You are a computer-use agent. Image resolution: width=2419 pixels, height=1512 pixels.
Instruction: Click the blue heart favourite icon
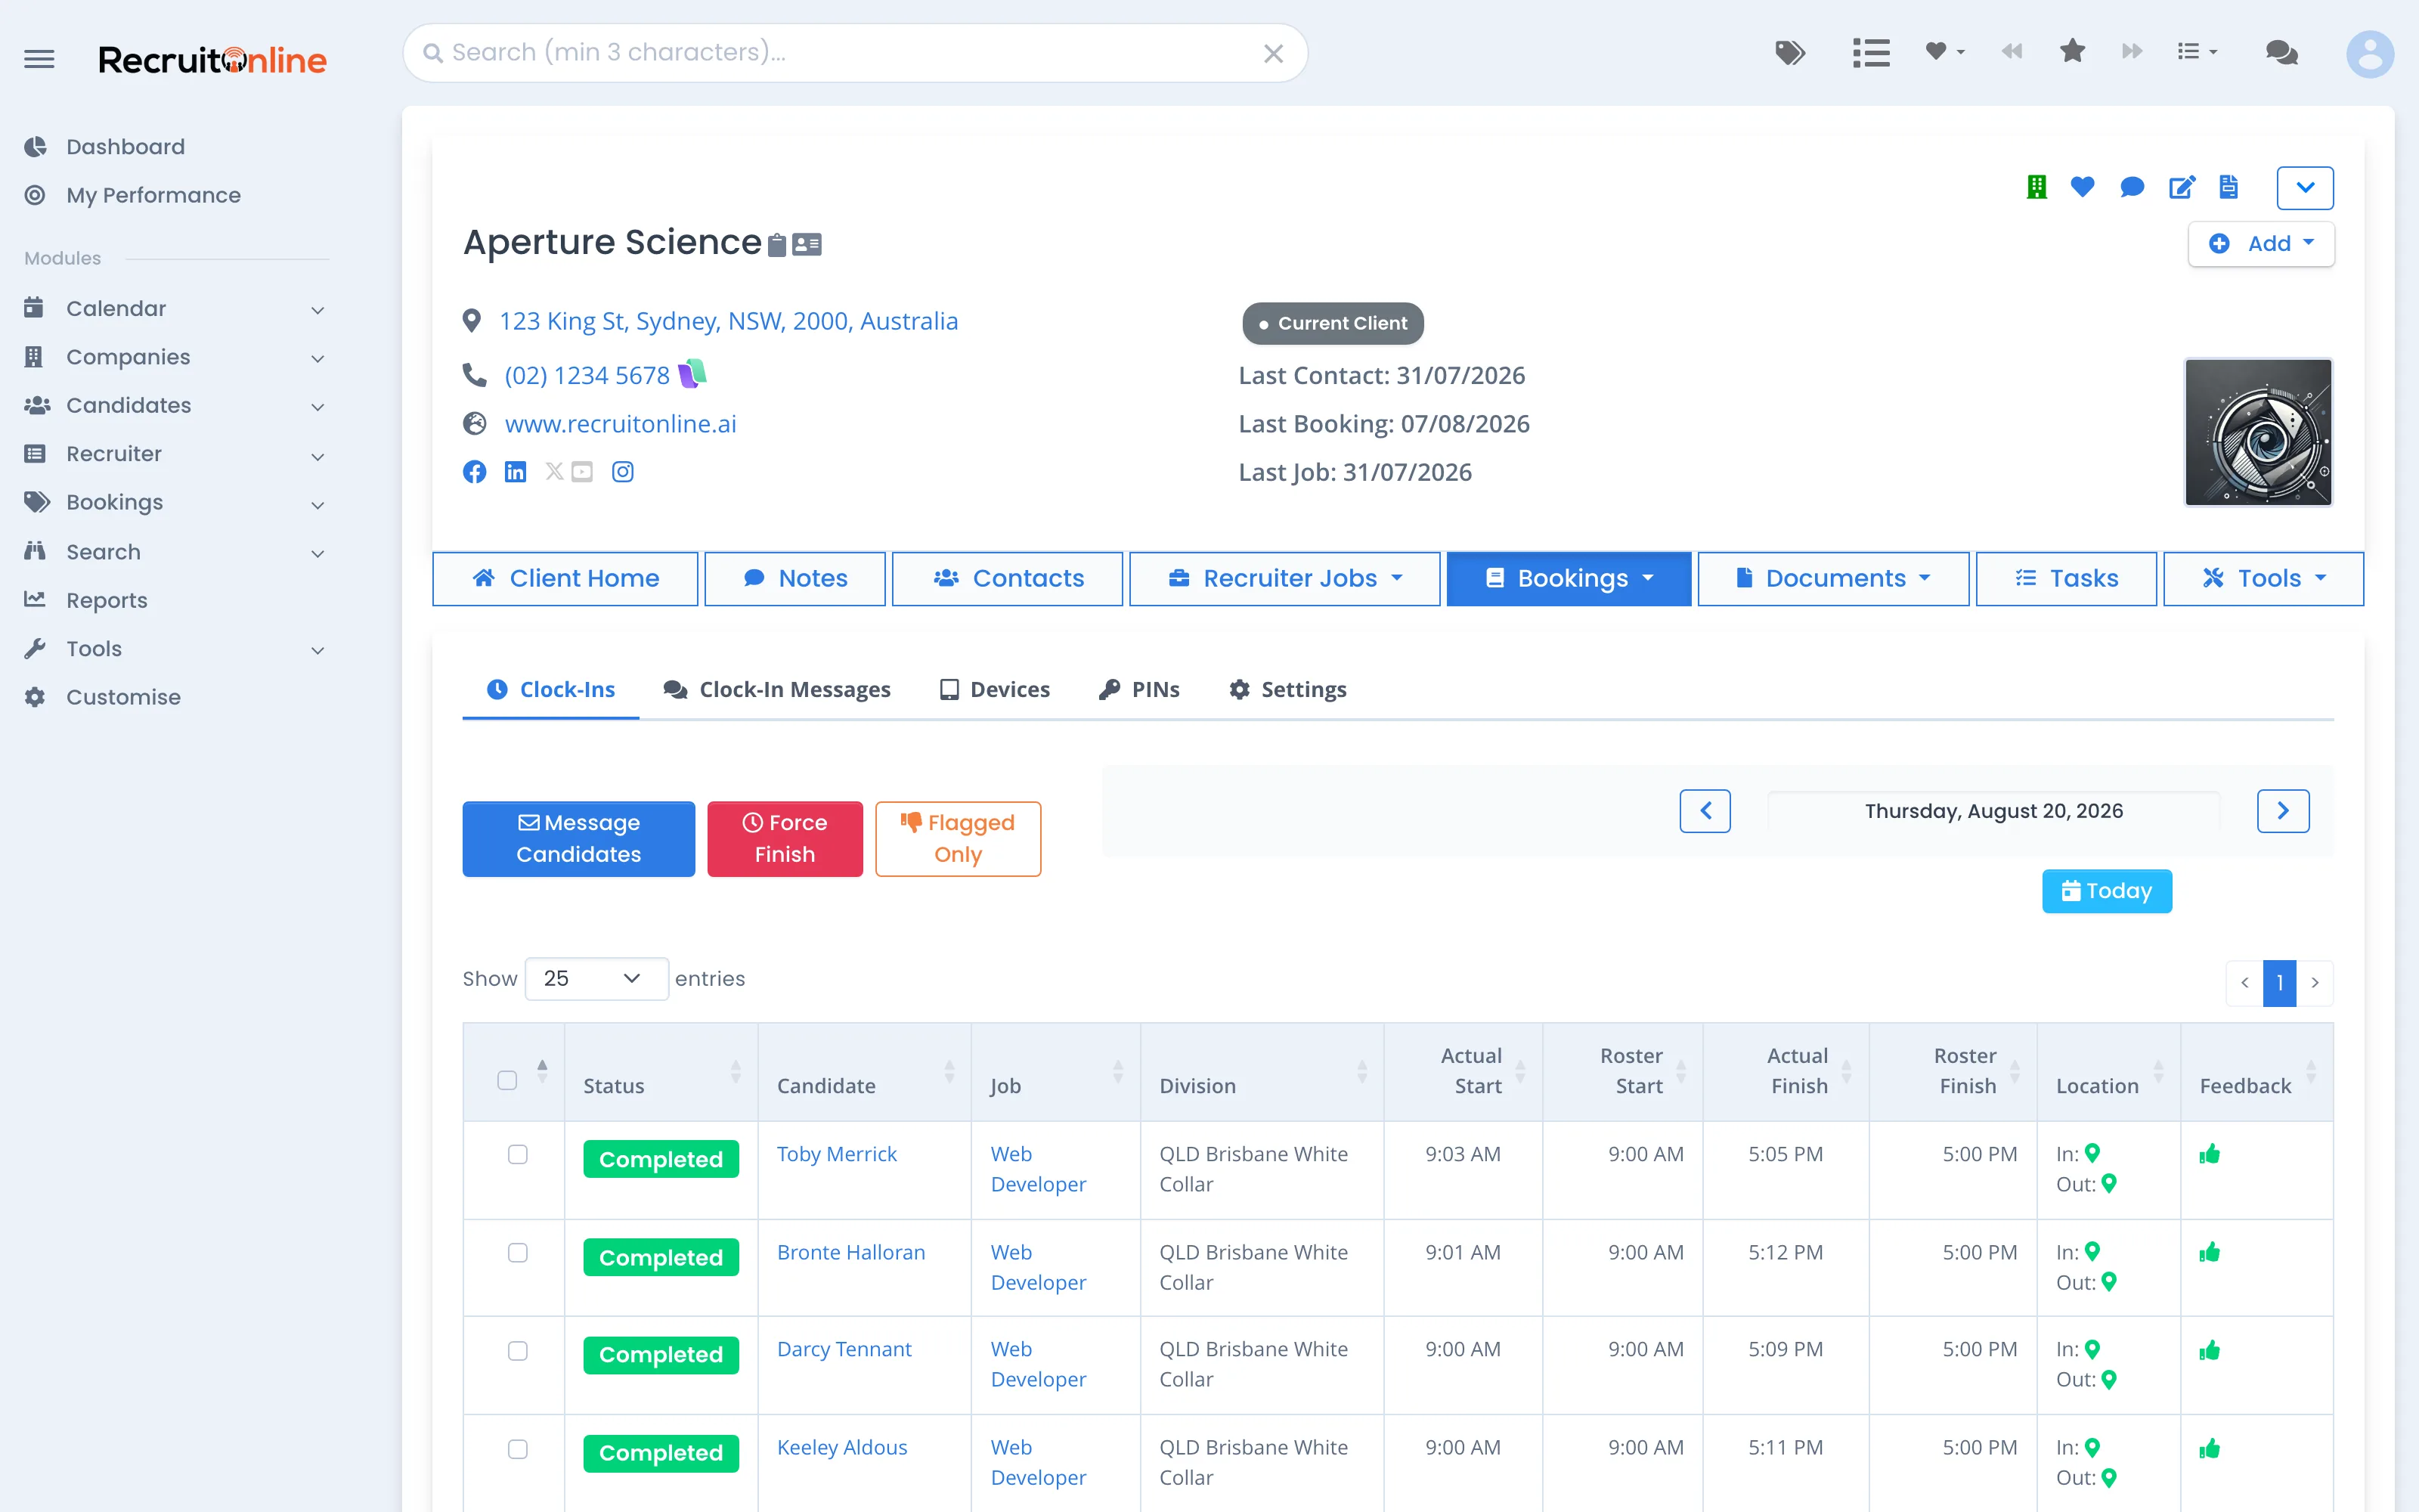[x=2082, y=187]
